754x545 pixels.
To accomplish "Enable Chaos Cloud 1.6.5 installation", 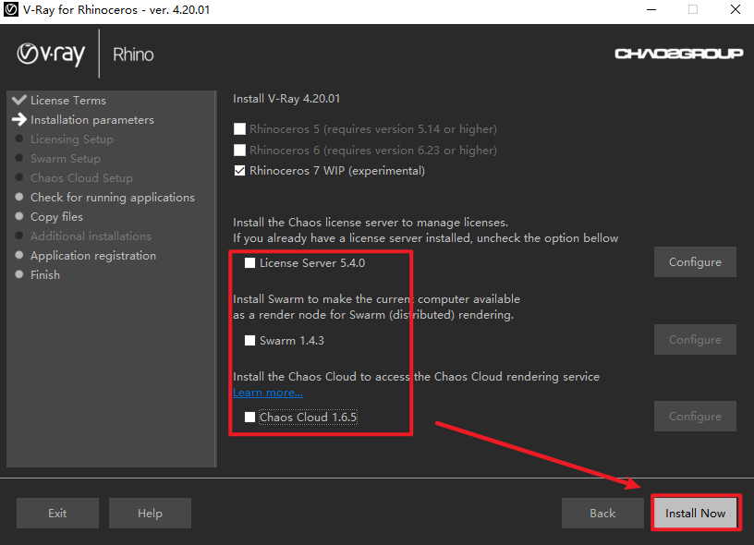I will (x=249, y=418).
